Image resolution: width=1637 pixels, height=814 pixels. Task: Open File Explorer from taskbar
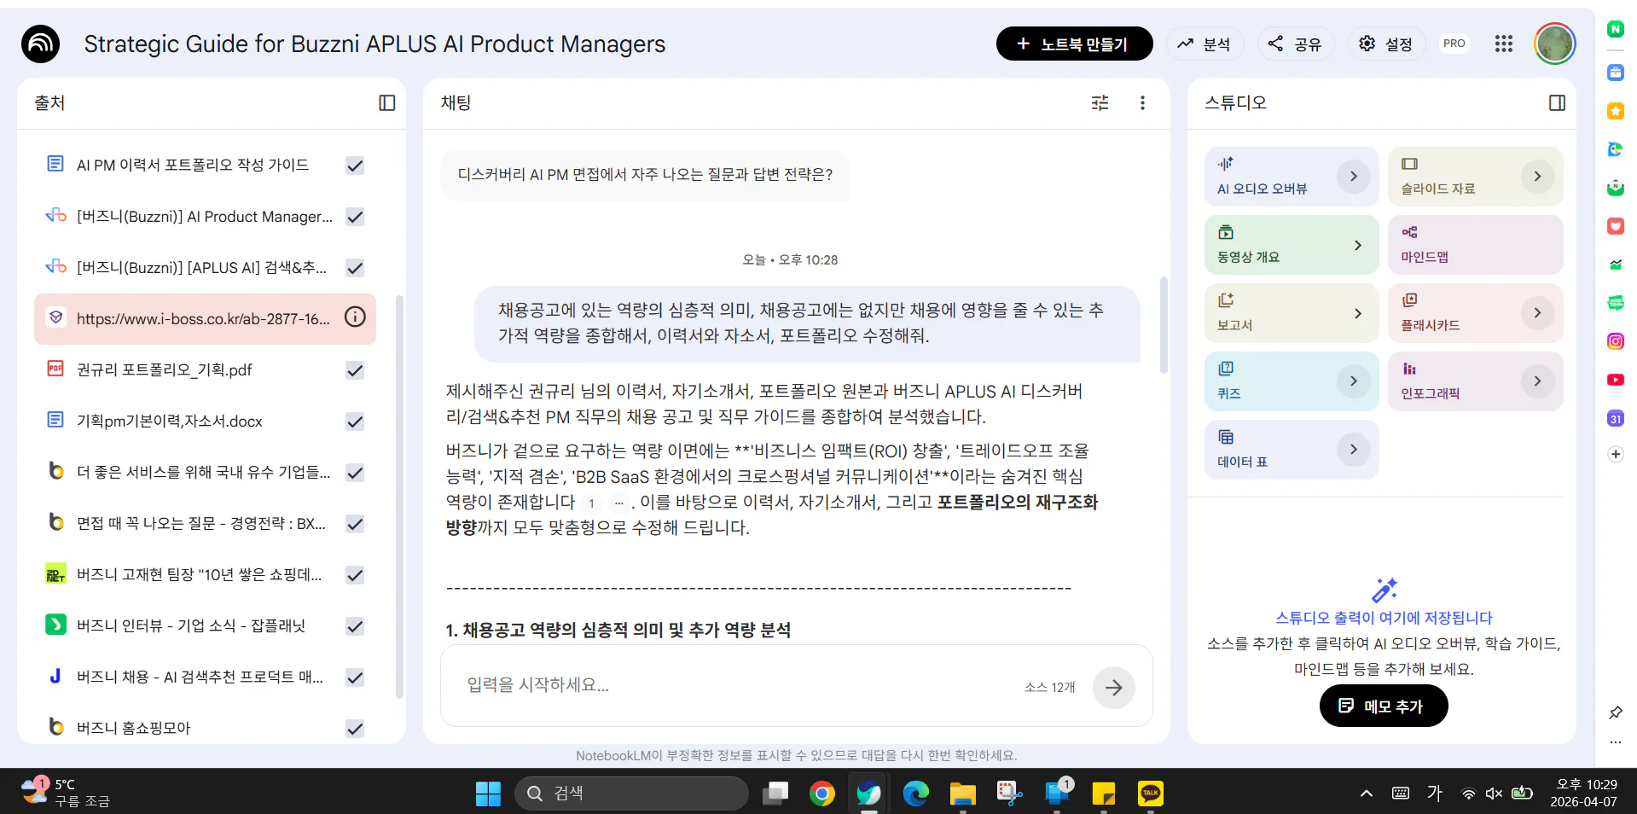click(x=963, y=794)
